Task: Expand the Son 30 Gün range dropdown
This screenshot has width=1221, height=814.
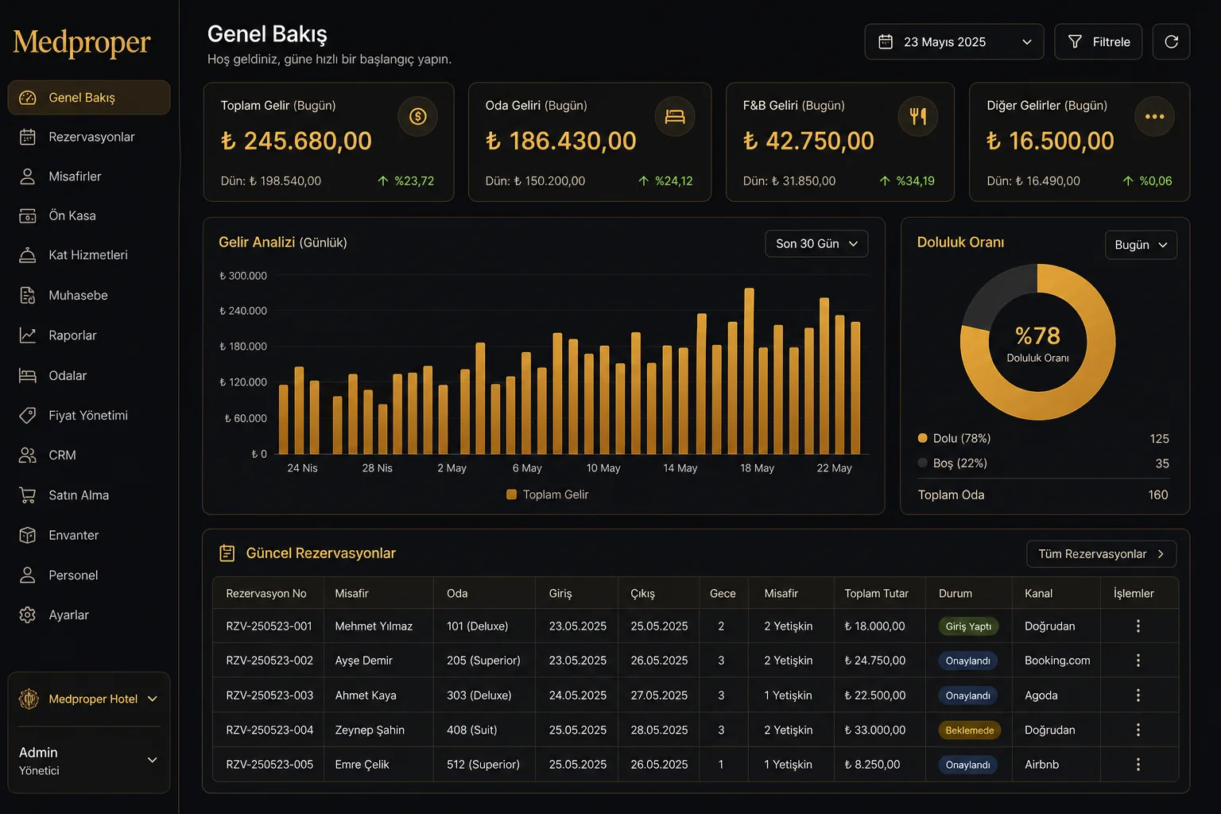Action: click(816, 244)
